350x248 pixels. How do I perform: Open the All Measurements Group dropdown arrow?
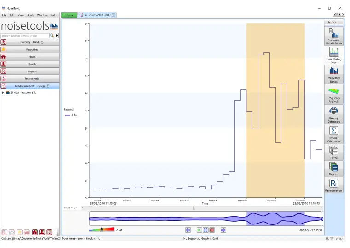pos(48,86)
